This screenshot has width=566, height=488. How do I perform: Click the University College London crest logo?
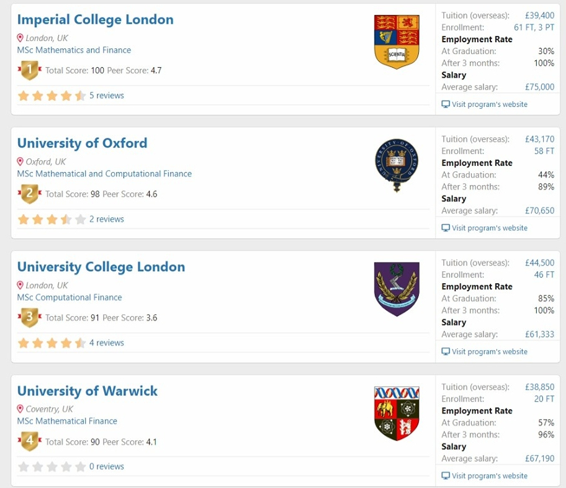[397, 289]
